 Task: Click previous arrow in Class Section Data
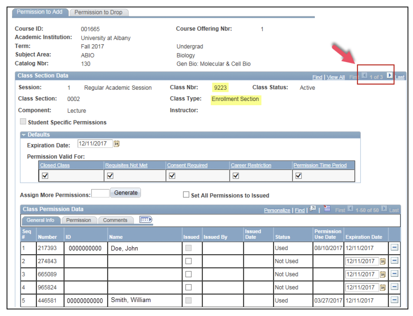coord(364,76)
